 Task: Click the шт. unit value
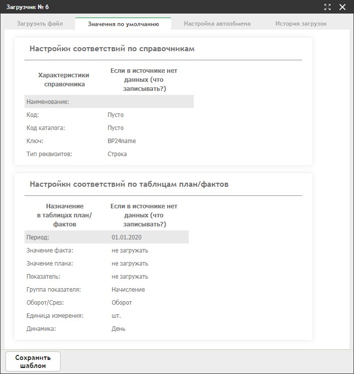(116, 316)
